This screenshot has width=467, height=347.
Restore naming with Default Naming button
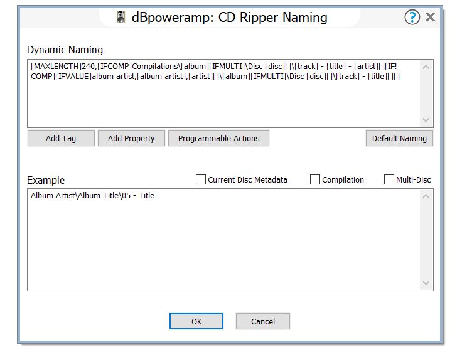coord(399,139)
